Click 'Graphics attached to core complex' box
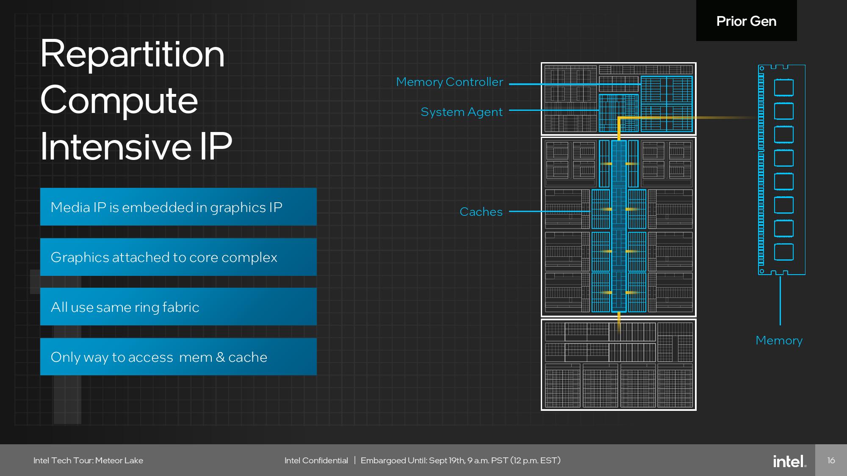Viewport: 847px width, 476px height. pyautogui.click(x=178, y=257)
